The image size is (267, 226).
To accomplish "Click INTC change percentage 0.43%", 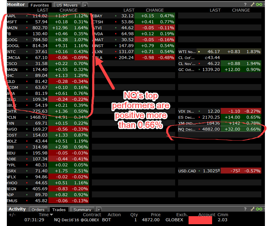I will point(81,52).
